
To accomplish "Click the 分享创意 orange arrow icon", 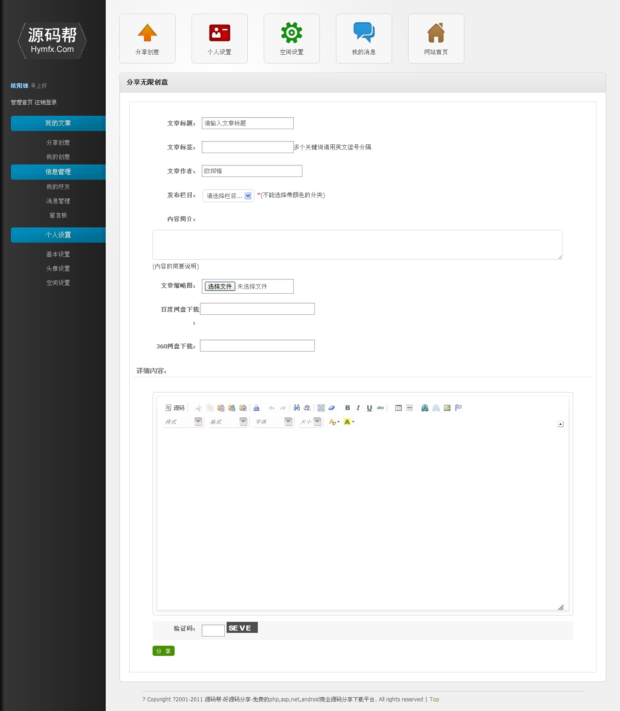I will pyautogui.click(x=147, y=33).
